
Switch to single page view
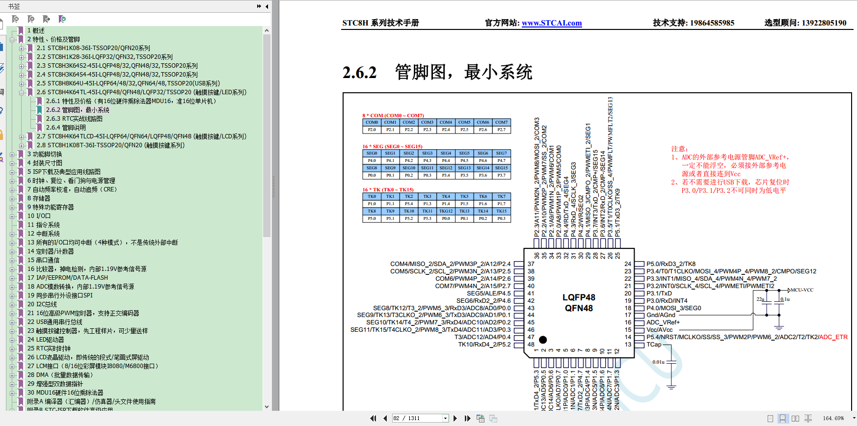[770, 419]
